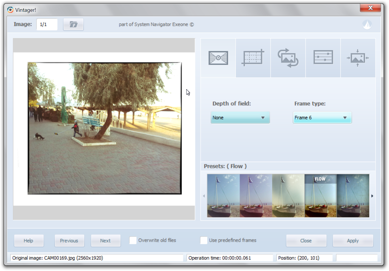This screenshot has height=271, width=389.
Task: Click the image number input field
Action: tap(47, 24)
